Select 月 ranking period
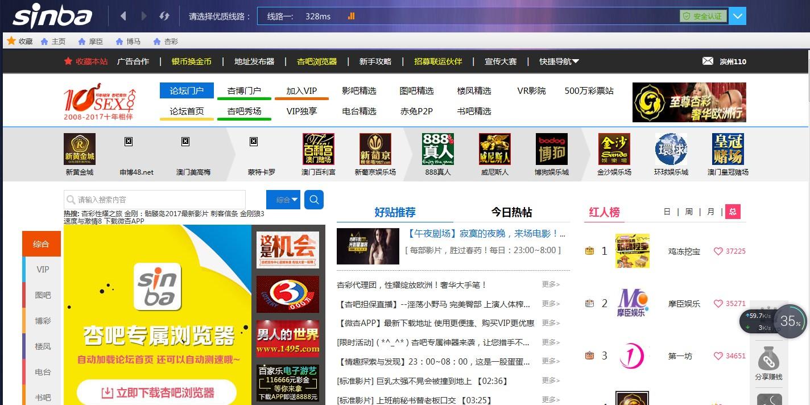The width and height of the screenshot is (810, 405). coord(710,212)
